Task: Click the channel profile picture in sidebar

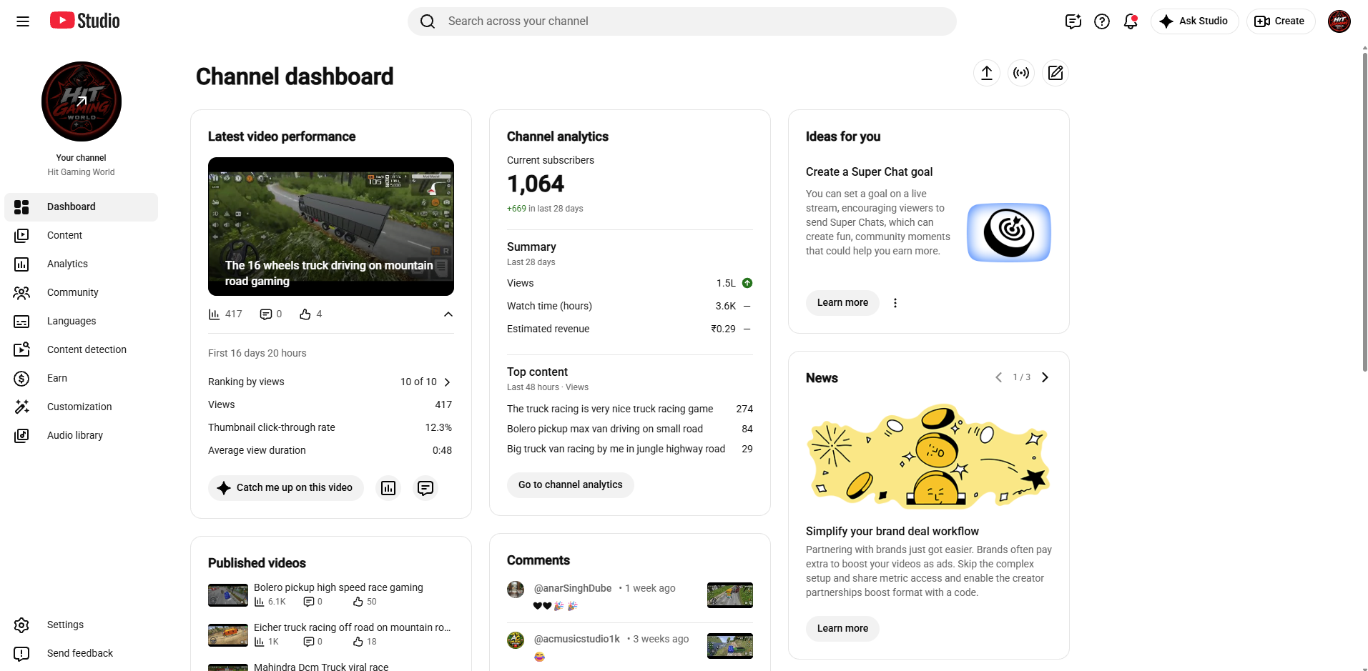Action: (x=82, y=101)
